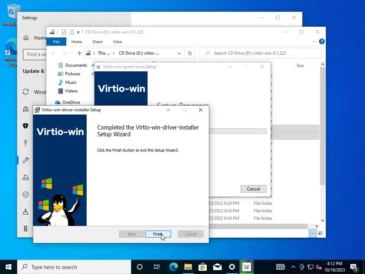Open the address bar history dropdown
365x274 pixels.
click(x=179, y=54)
